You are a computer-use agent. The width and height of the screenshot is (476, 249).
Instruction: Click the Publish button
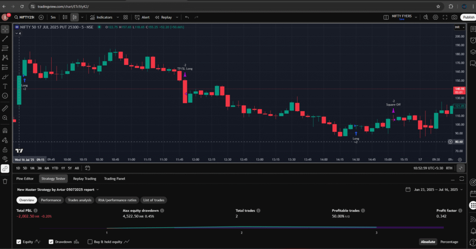click(x=468, y=17)
